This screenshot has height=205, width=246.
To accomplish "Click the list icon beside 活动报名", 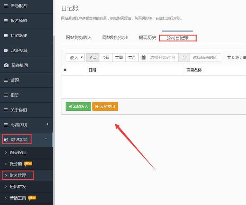I will 6,6.
